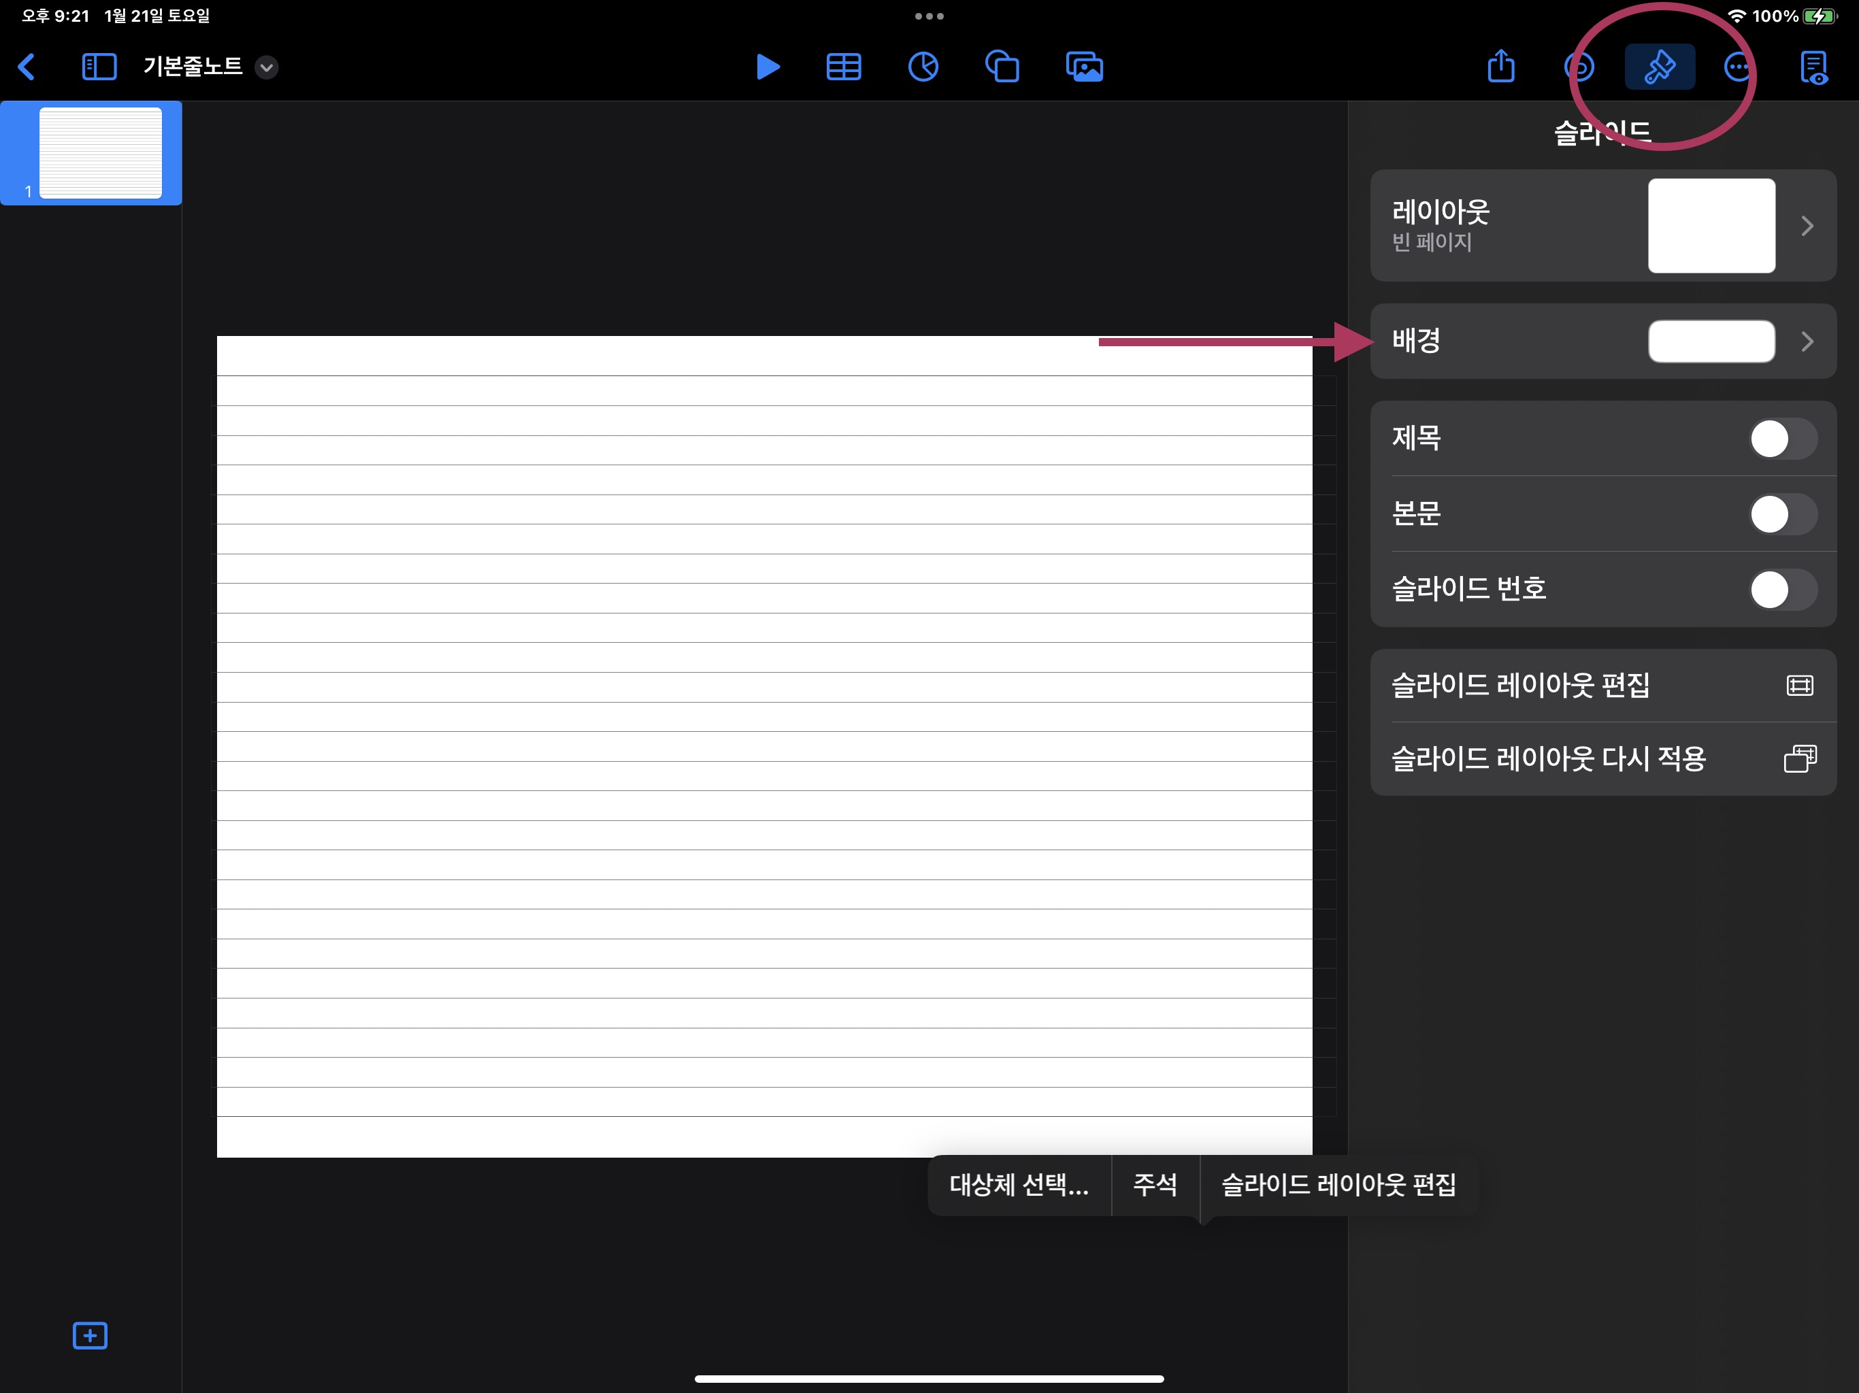Insert a chart from the toolbar
1859x1393 pixels.
tap(923, 67)
